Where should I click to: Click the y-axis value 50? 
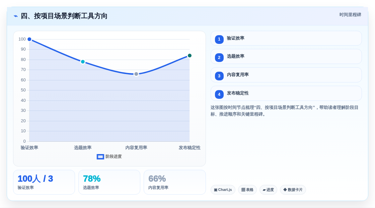pos(23,90)
